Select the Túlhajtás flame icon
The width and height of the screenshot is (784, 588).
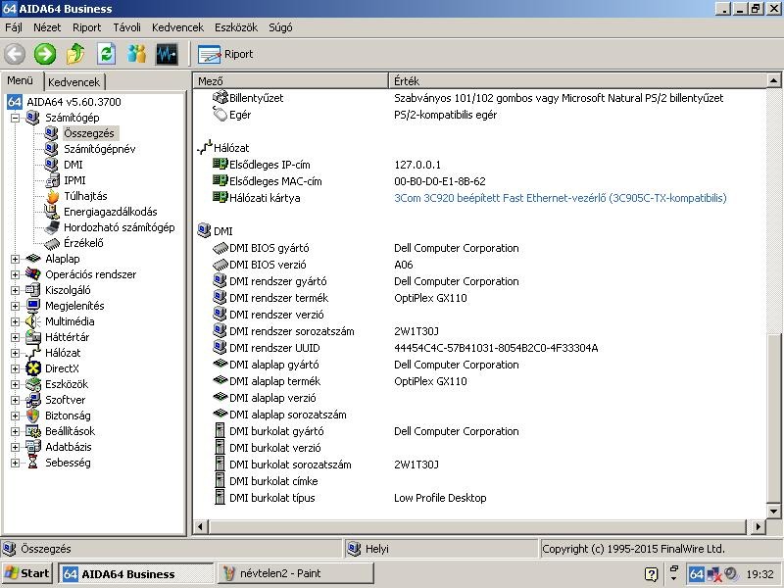[x=52, y=196]
